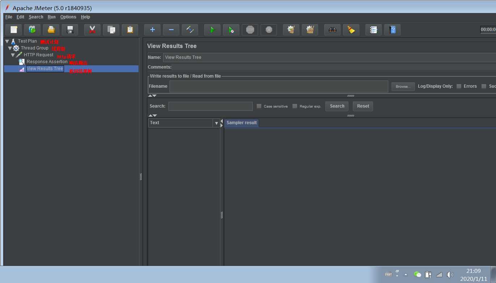The width and height of the screenshot is (496, 283).
Task: Click the Comments input field
Action: coord(335,67)
